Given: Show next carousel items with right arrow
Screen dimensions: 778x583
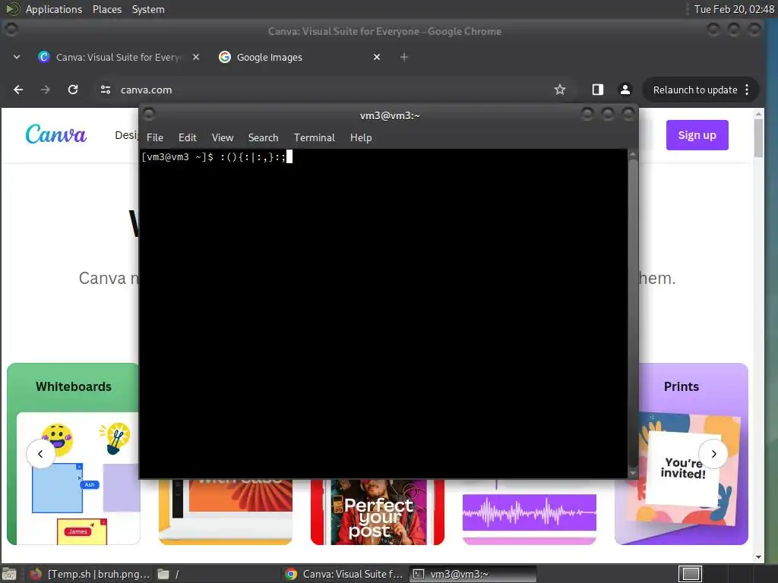Looking at the screenshot, I should click(713, 454).
